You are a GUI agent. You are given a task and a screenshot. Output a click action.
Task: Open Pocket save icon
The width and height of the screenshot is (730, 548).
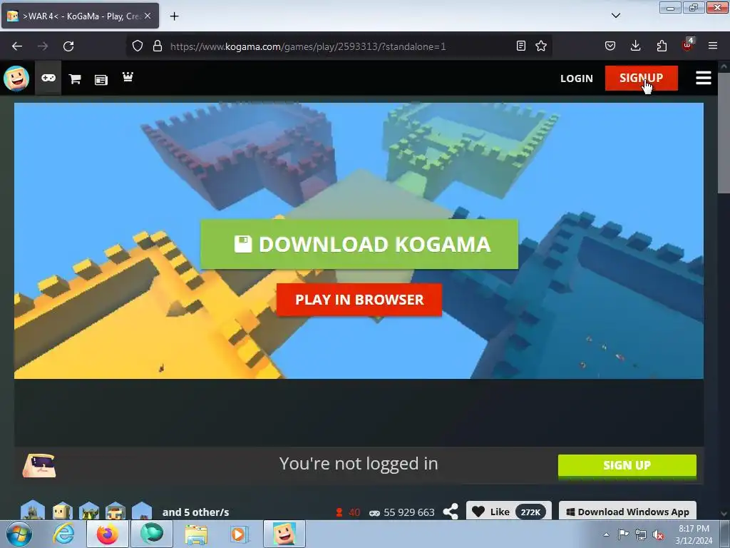click(x=610, y=46)
